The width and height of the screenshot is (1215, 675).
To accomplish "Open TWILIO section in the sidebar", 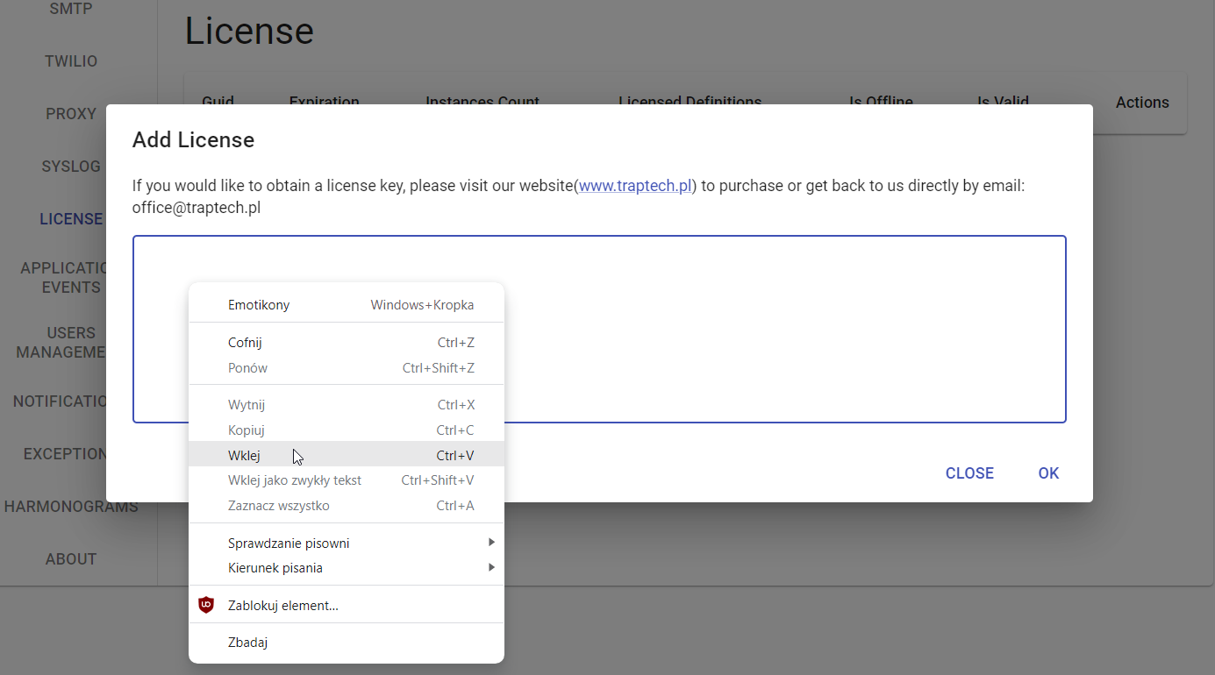I will (x=71, y=61).
